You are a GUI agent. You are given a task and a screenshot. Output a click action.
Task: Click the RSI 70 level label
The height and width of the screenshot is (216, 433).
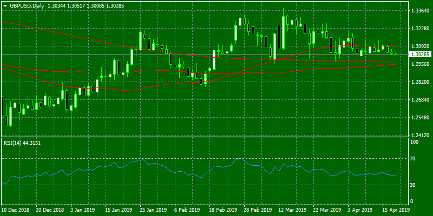click(414, 159)
